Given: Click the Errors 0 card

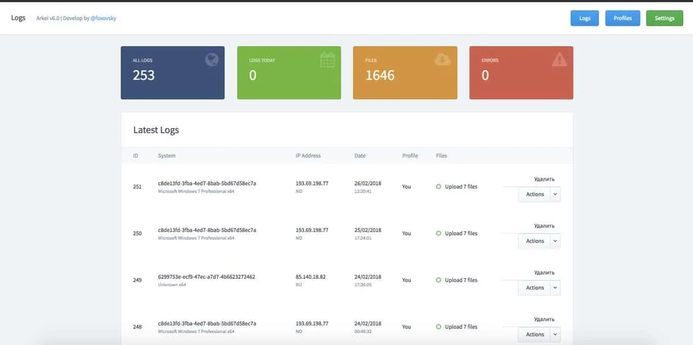Looking at the screenshot, I should (521, 73).
